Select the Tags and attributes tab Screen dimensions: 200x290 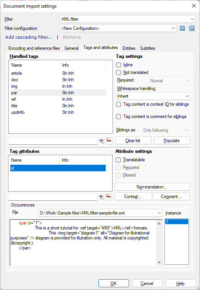click(100, 48)
